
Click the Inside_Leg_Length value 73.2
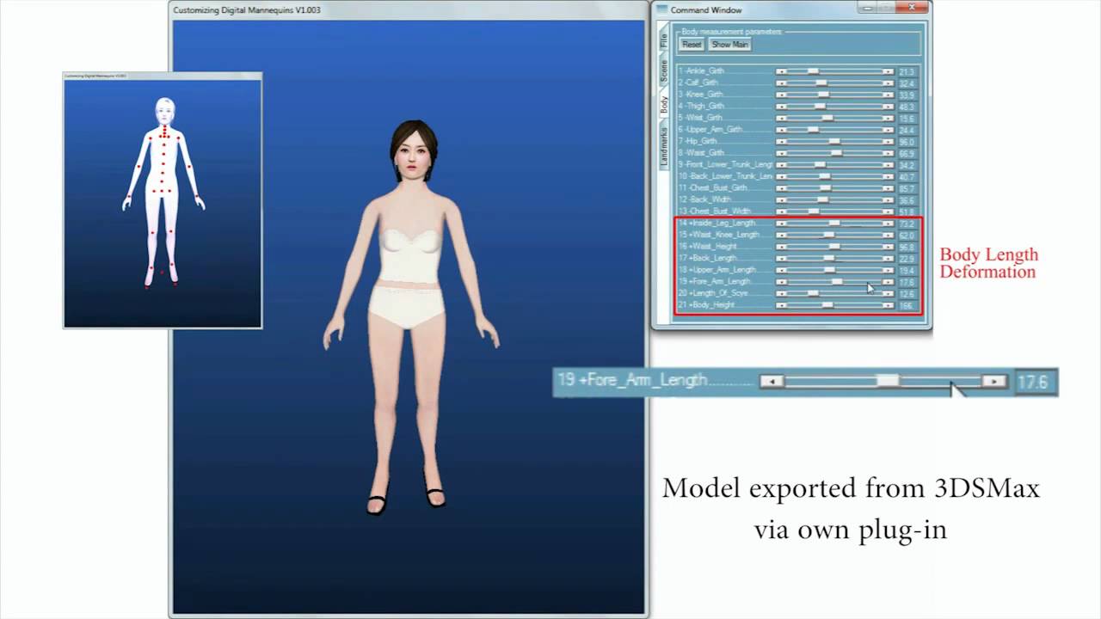pyautogui.click(x=907, y=224)
